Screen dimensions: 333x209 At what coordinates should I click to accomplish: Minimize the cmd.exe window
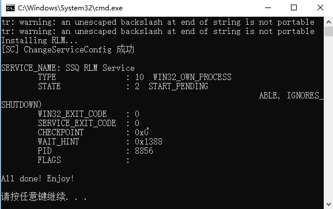(268, 8)
